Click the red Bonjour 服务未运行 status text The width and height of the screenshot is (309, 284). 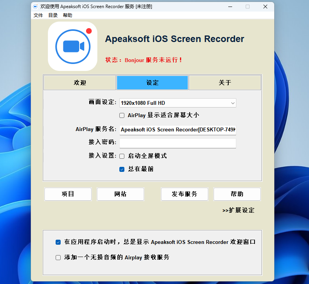coord(143,60)
